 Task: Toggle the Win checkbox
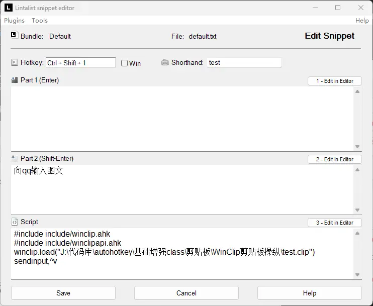[124, 63]
